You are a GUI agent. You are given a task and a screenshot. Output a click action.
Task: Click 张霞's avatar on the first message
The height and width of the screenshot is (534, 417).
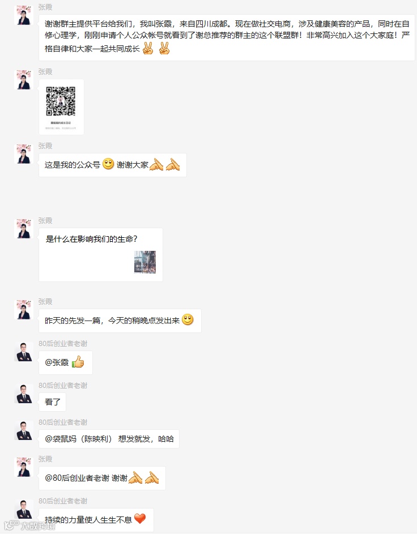pos(24,15)
